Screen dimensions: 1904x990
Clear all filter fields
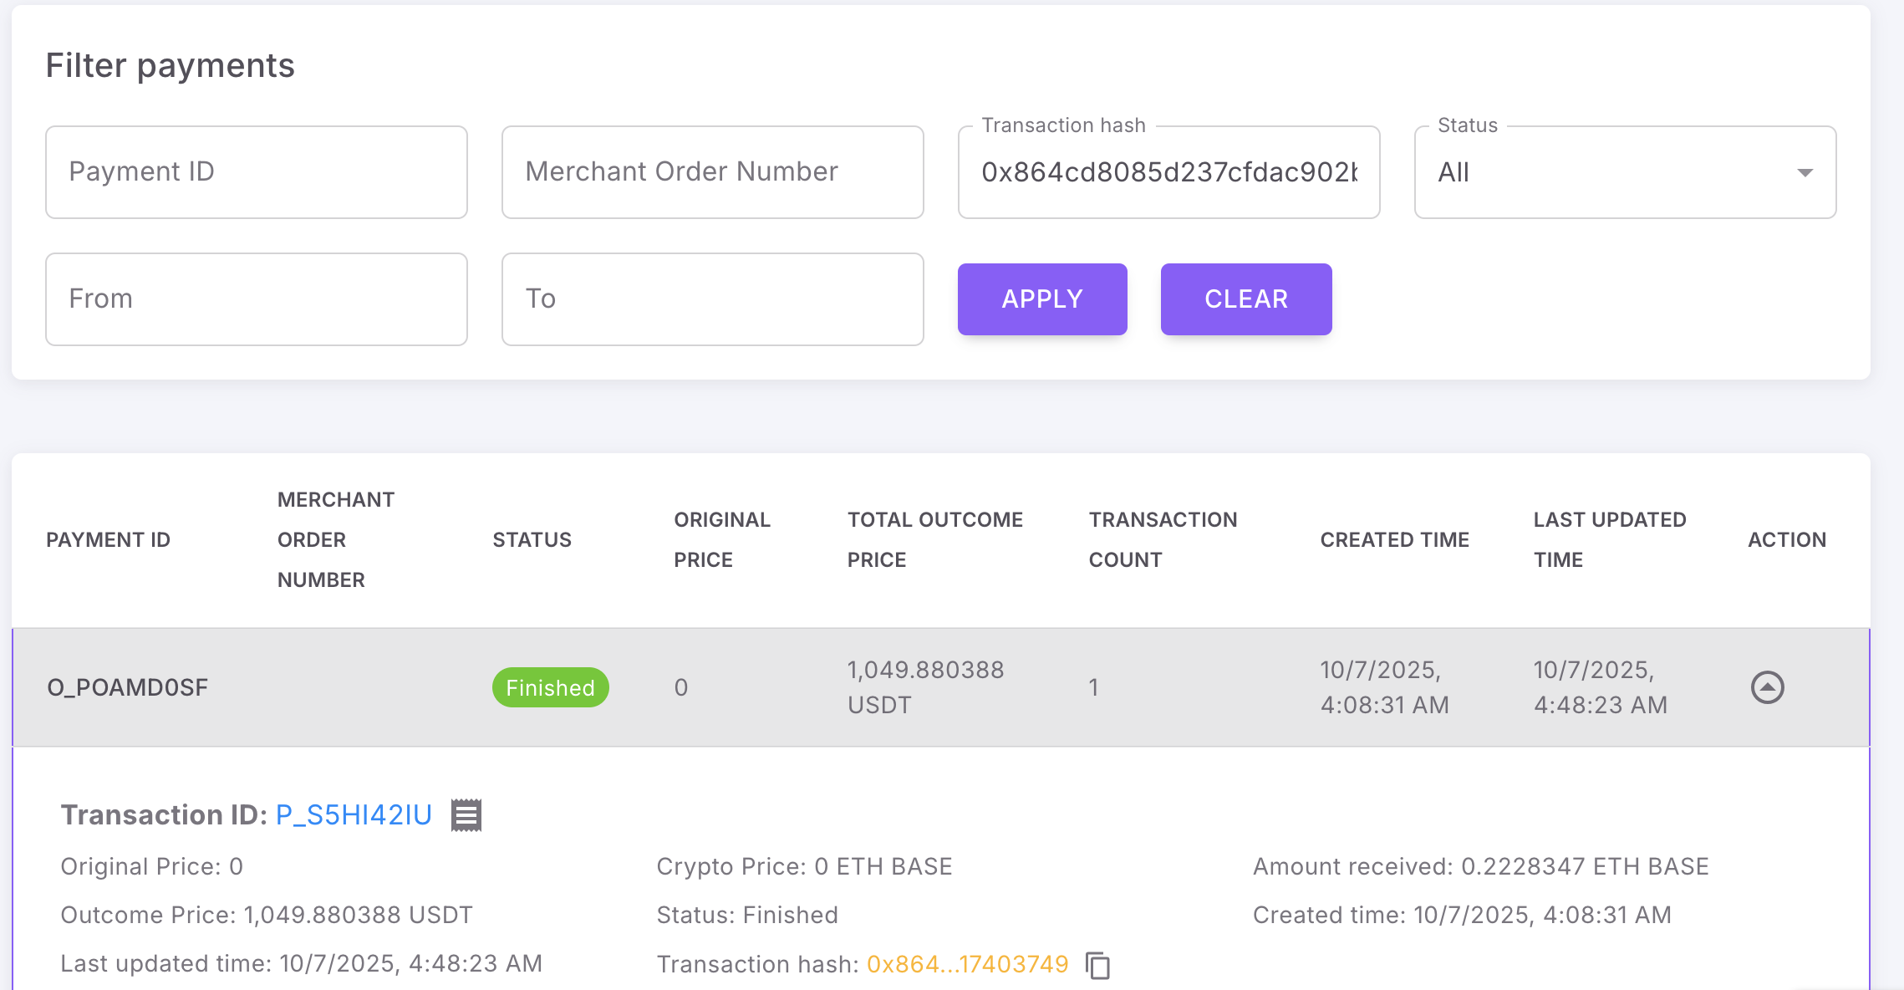[1245, 299]
